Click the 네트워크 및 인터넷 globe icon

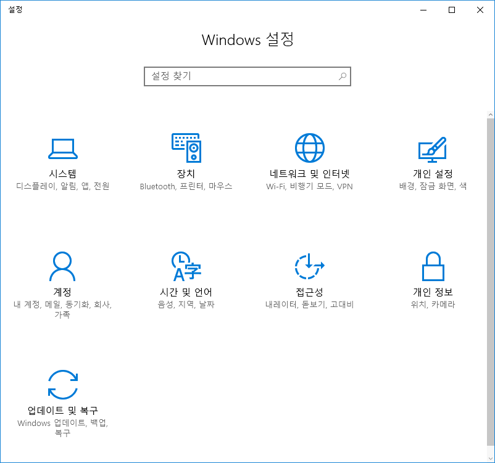pos(309,148)
